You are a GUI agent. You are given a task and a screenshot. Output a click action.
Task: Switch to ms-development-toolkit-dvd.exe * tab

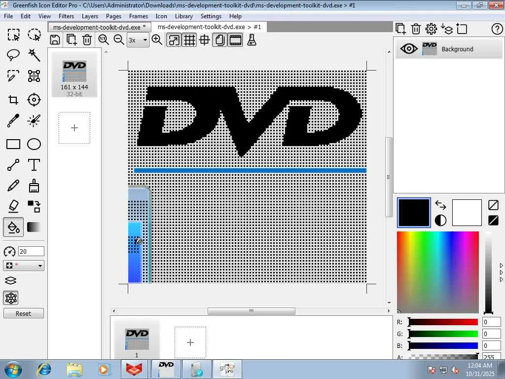(x=99, y=28)
